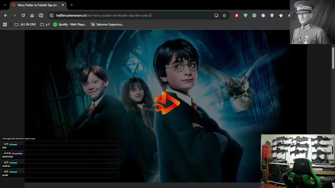
Task: Start the movie with the orange play logo
Action: 166,103
